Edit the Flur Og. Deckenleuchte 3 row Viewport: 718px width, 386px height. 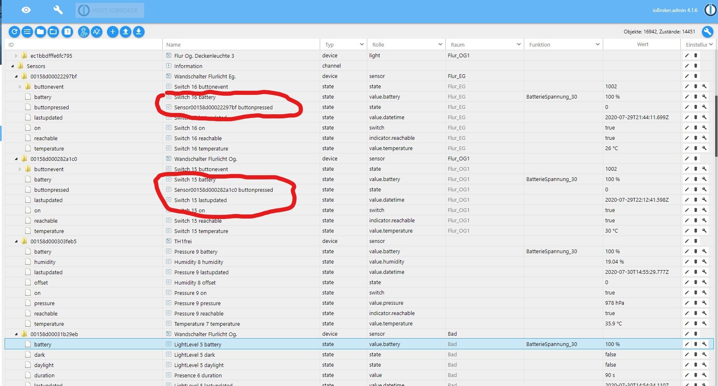coord(687,55)
